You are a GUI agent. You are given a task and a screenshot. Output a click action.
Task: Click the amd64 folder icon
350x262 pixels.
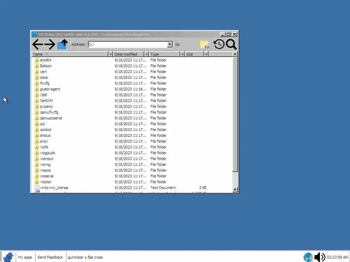click(37, 60)
